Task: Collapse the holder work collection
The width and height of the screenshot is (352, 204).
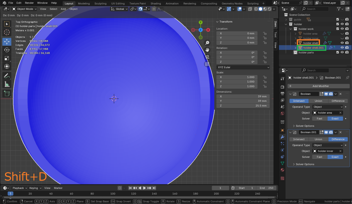Action: pos(291,29)
